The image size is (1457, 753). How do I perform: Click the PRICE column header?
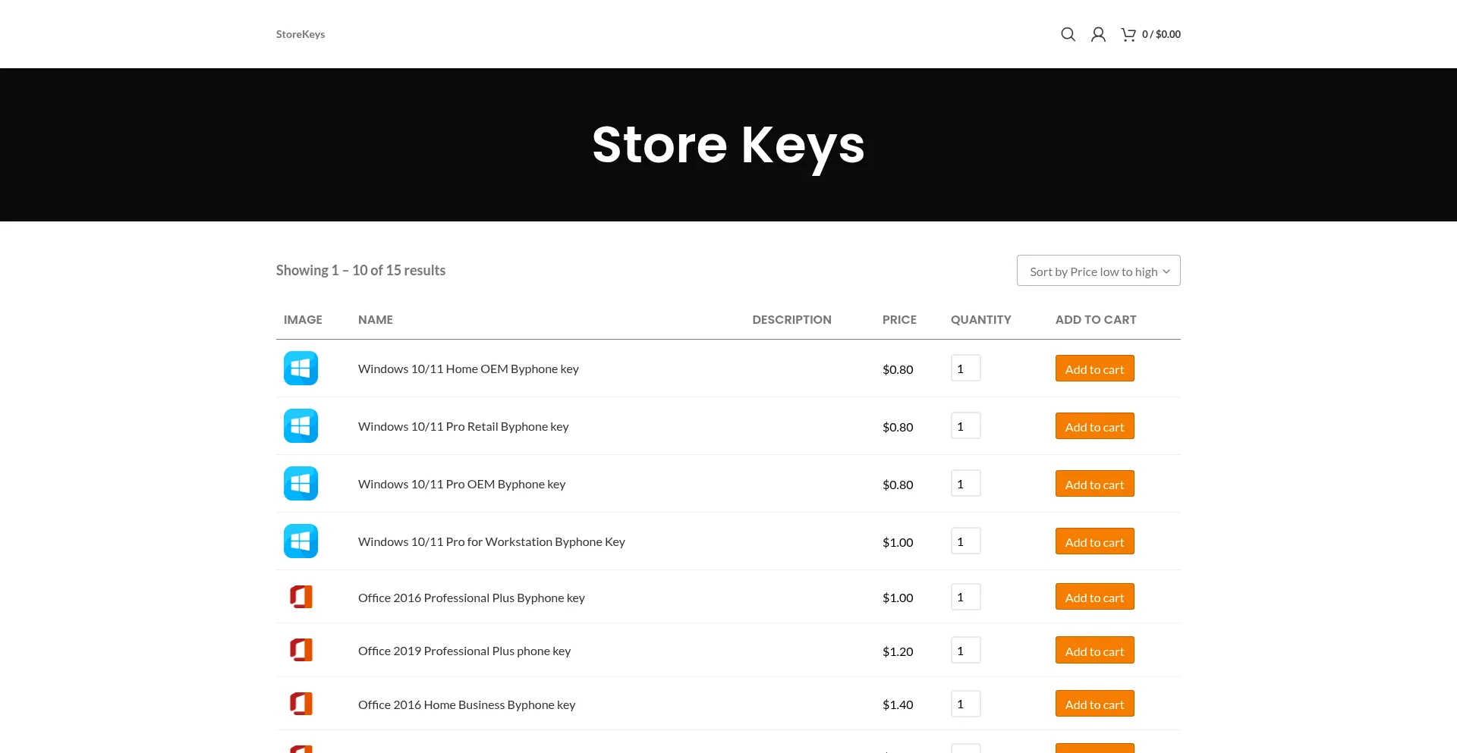[899, 319]
